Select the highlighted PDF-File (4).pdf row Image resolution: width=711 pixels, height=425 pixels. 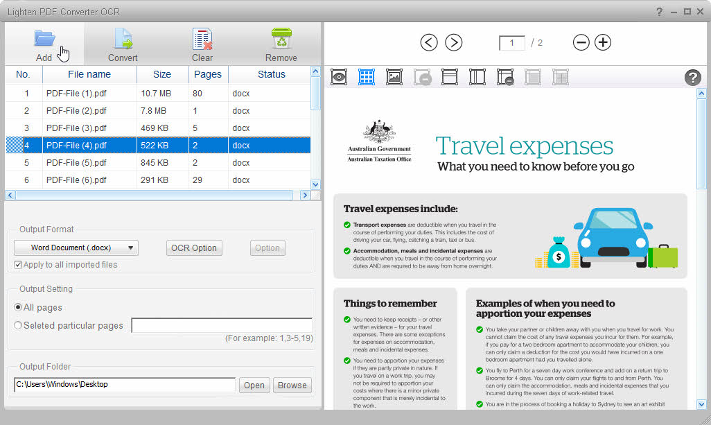[x=158, y=145]
